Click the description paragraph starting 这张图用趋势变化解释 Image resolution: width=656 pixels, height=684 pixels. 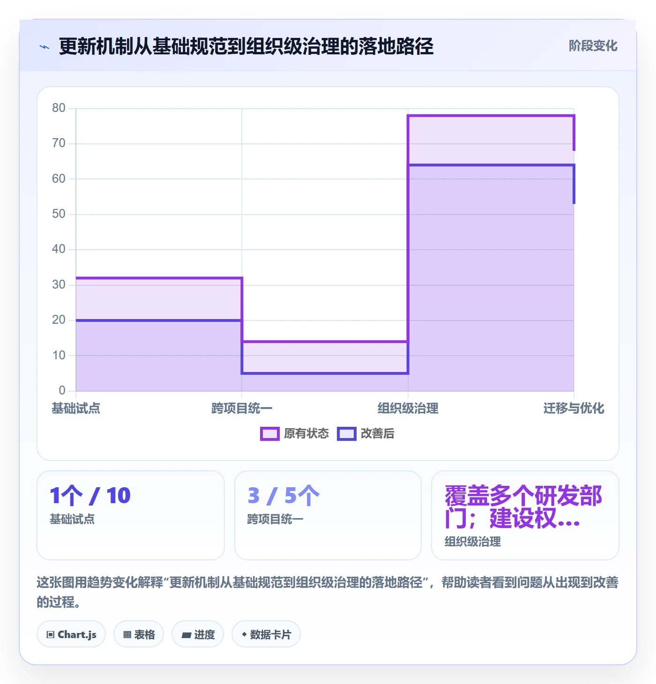(x=328, y=592)
